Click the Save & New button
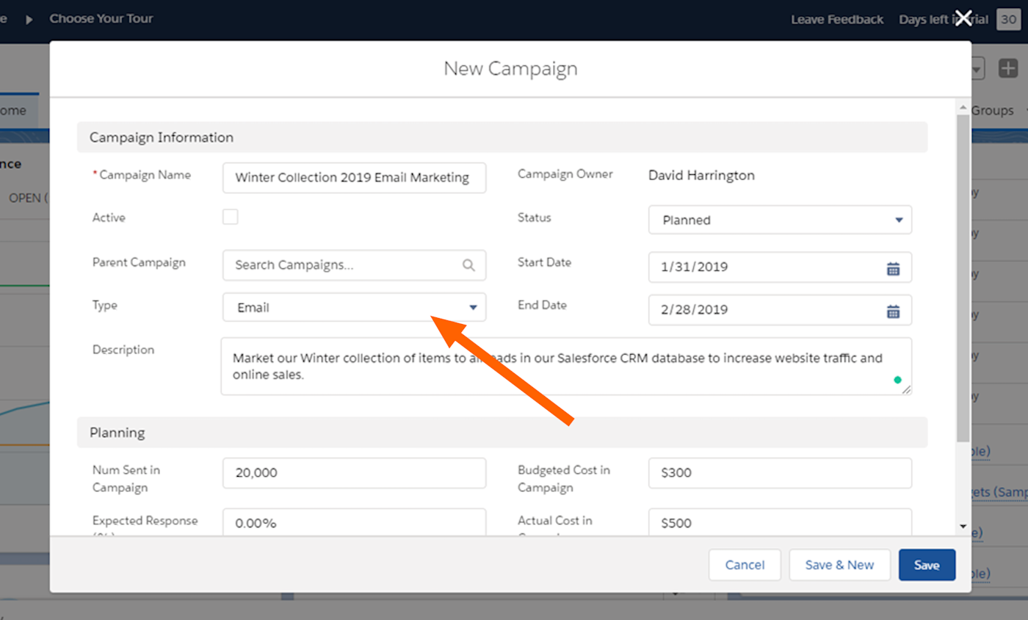Screen dimensions: 1028x620 pyautogui.click(x=839, y=565)
